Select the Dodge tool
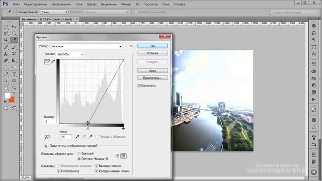Viewport: 322px width, 181px height. pyautogui.click(x=14, y=67)
